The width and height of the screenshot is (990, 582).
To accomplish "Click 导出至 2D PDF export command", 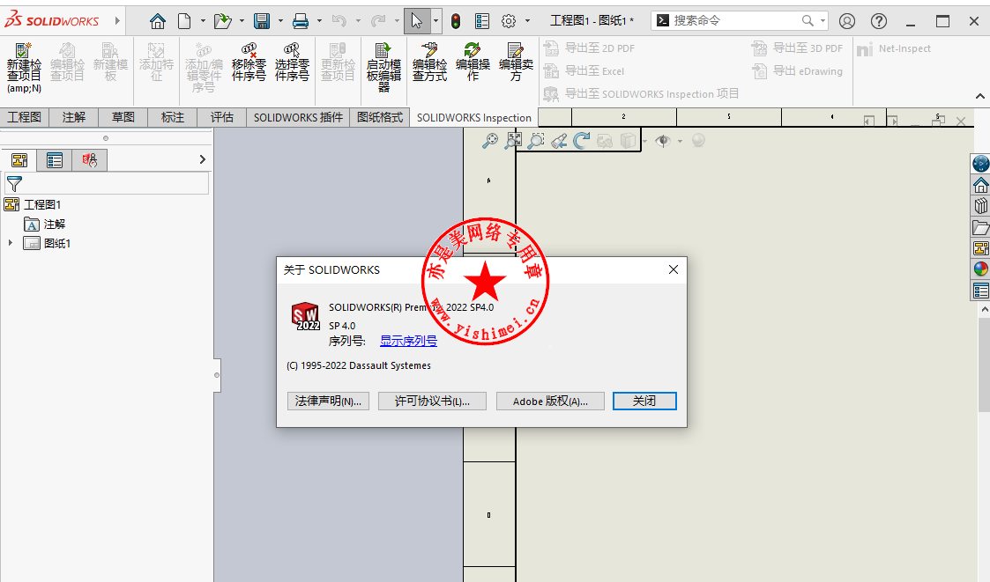I will [x=589, y=48].
